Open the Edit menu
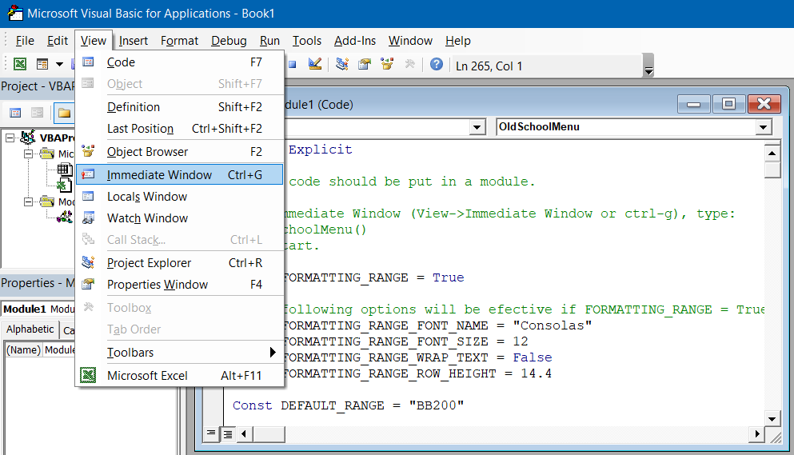The image size is (794, 455). point(58,41)
